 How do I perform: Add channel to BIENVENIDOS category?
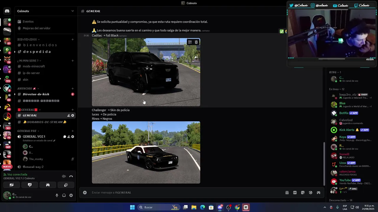(73, 39)
